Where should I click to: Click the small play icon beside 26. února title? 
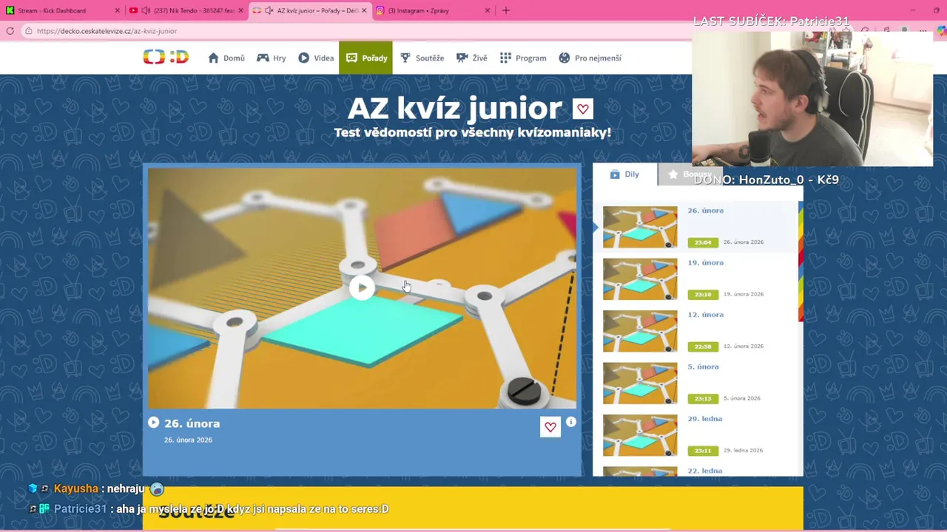pyautogui.click(x=153, y=423)
